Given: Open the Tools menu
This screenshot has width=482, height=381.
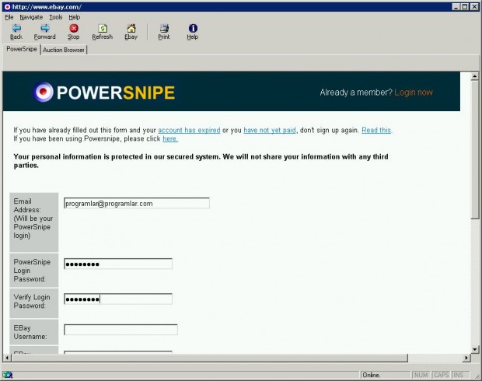Looking at the screenshot, I should point(56,17).
